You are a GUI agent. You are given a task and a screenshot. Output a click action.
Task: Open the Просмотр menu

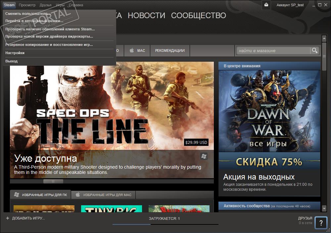[27, 5]
